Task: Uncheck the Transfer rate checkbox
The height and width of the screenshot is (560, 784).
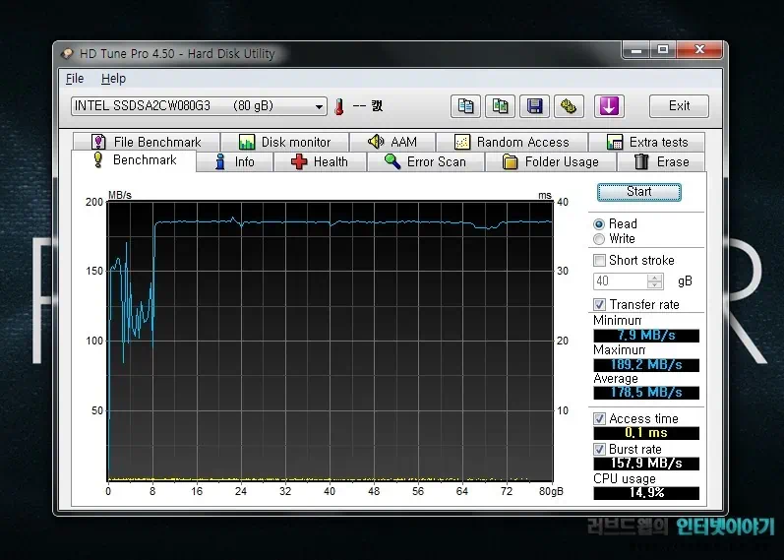Action: [x=599, y=305]
